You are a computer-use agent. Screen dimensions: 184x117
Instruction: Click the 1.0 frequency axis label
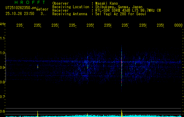(3, 53)
